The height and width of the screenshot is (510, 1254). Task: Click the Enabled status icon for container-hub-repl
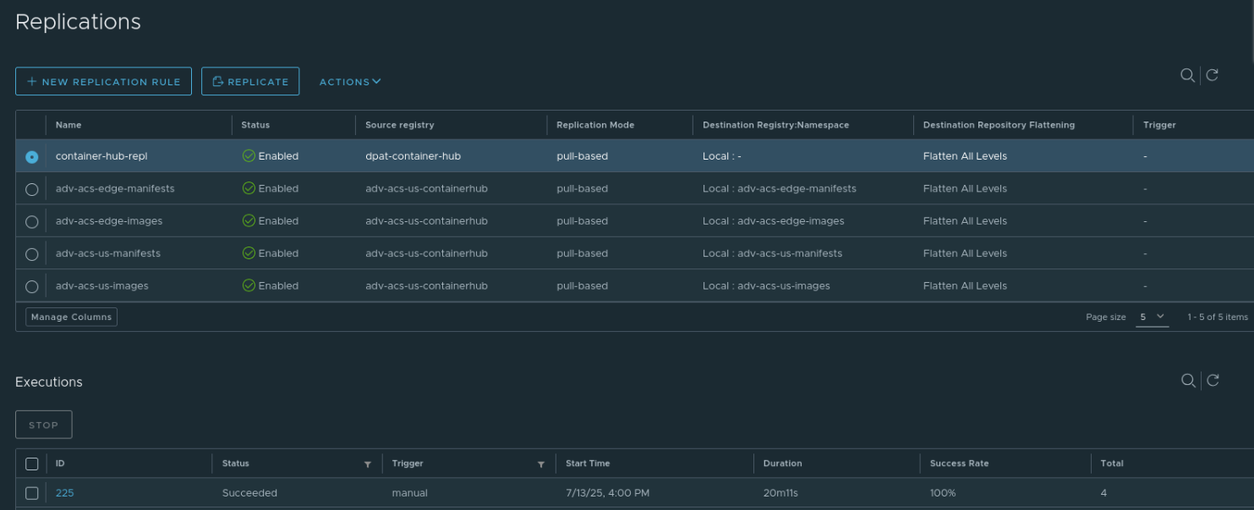[x=249, y=156]
